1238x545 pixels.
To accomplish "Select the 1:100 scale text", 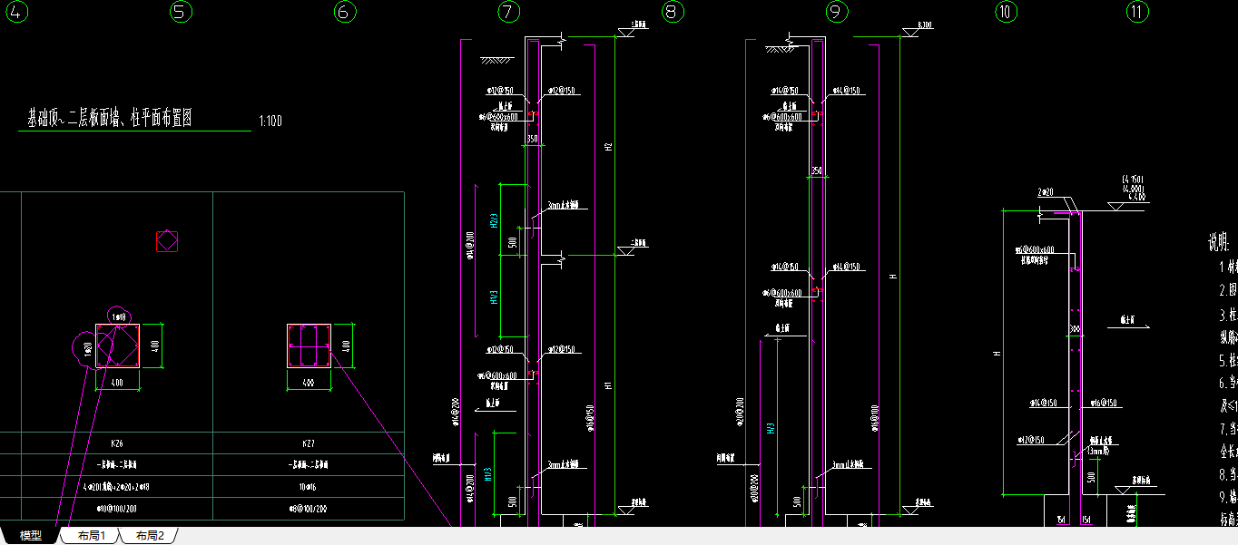I will pos(270,121).
